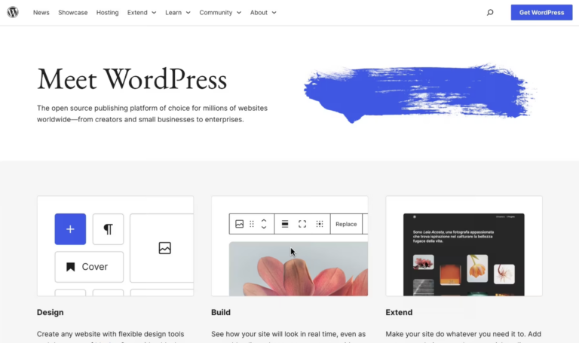Open the search magnifier icon
The height and width of the screenshot is (343, 579).
coord(490,13)
